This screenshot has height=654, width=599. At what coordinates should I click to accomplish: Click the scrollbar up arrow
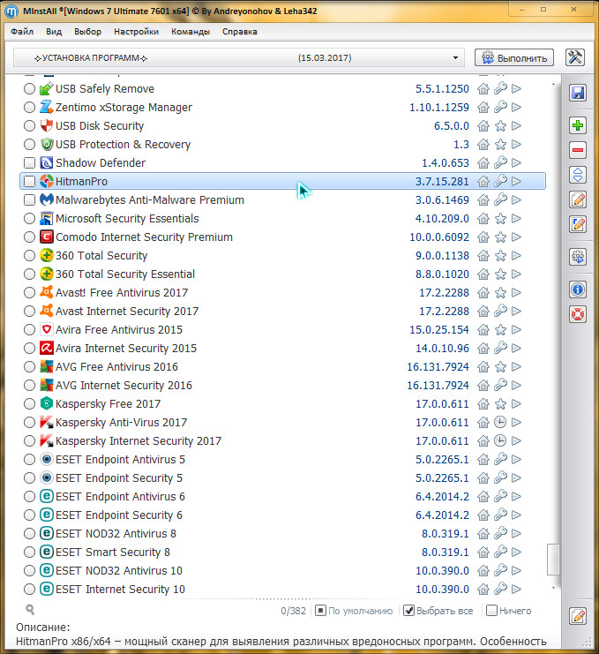point(553,84)
